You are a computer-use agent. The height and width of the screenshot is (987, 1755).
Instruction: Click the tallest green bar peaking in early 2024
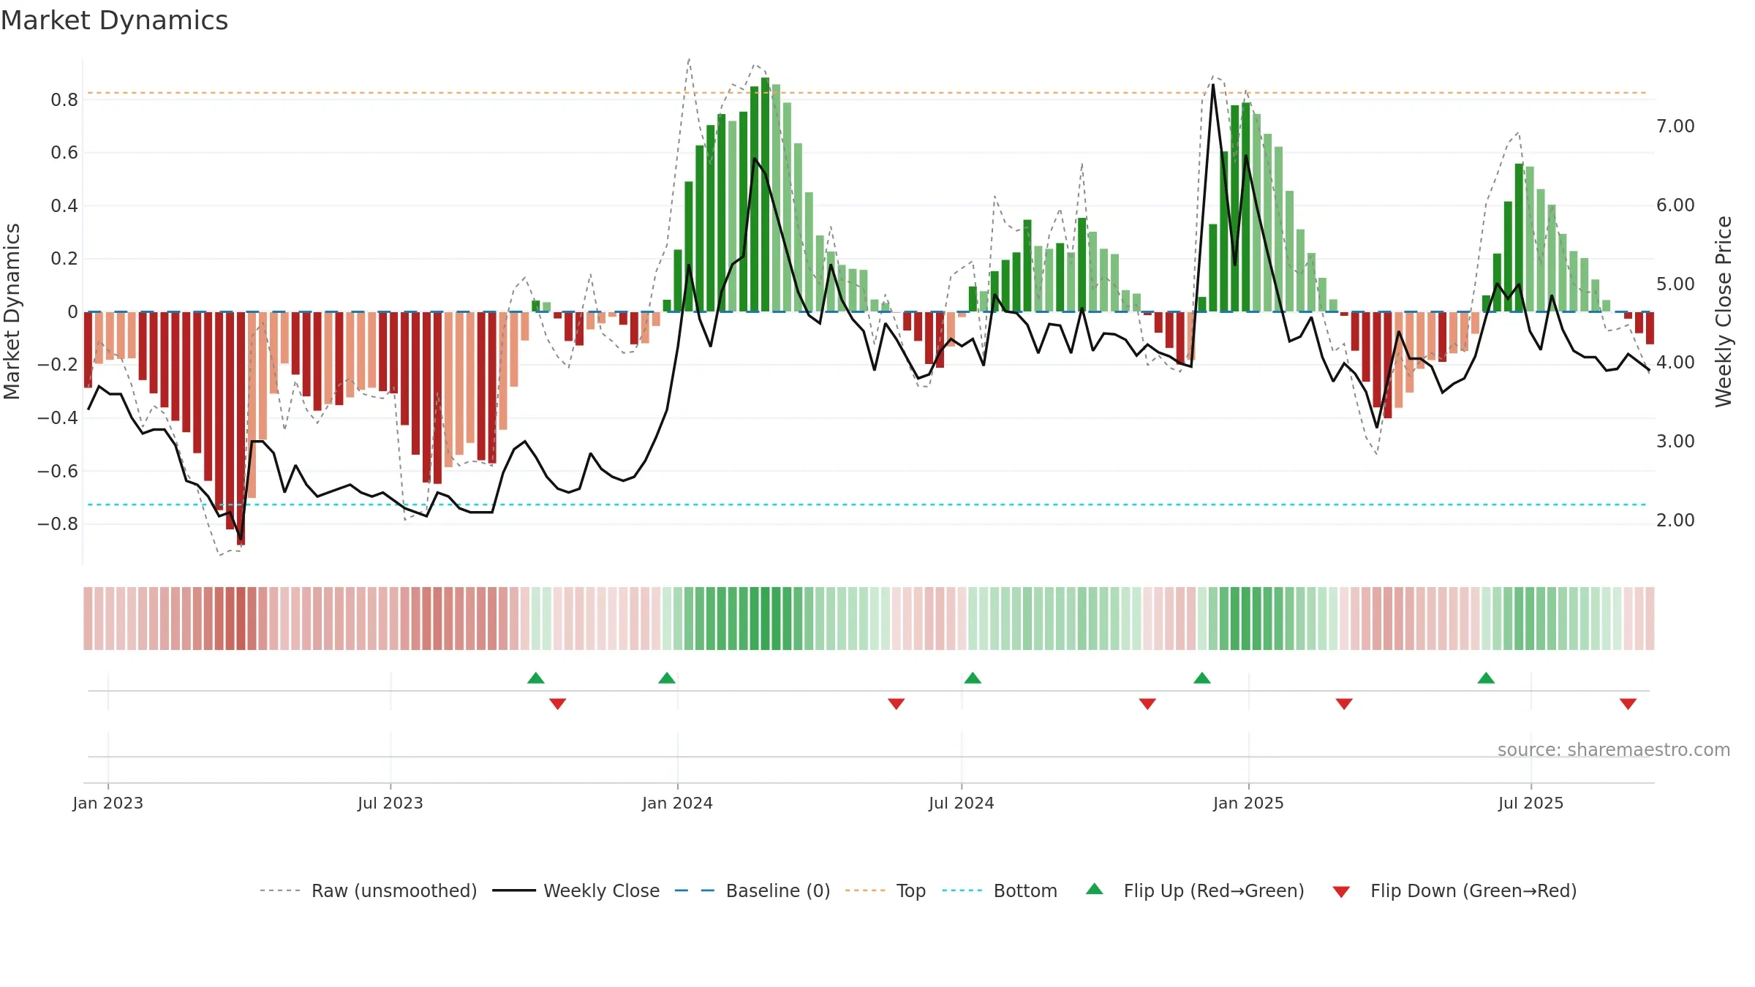(x=765, y=194)
